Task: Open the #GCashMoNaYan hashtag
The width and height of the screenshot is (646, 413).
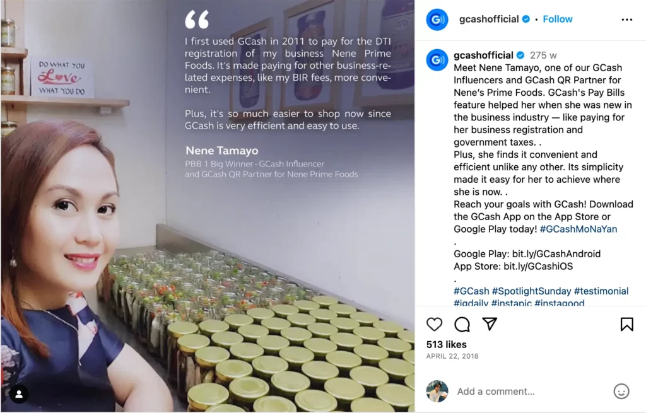Action: (578, 229)
